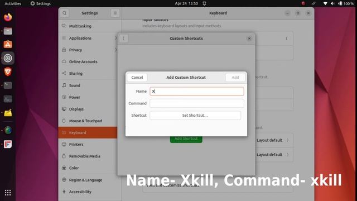This screenshot has width=357, height=201.
Task: Open input source three-dot options menu
Action: pyautogui.click(x=286, y=39)
